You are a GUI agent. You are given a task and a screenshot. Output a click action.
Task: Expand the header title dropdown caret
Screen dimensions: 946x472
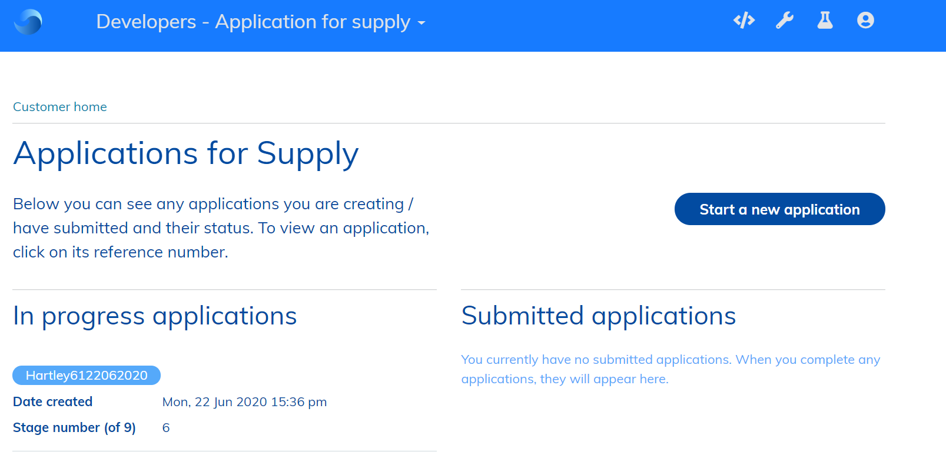pos(421,24)
